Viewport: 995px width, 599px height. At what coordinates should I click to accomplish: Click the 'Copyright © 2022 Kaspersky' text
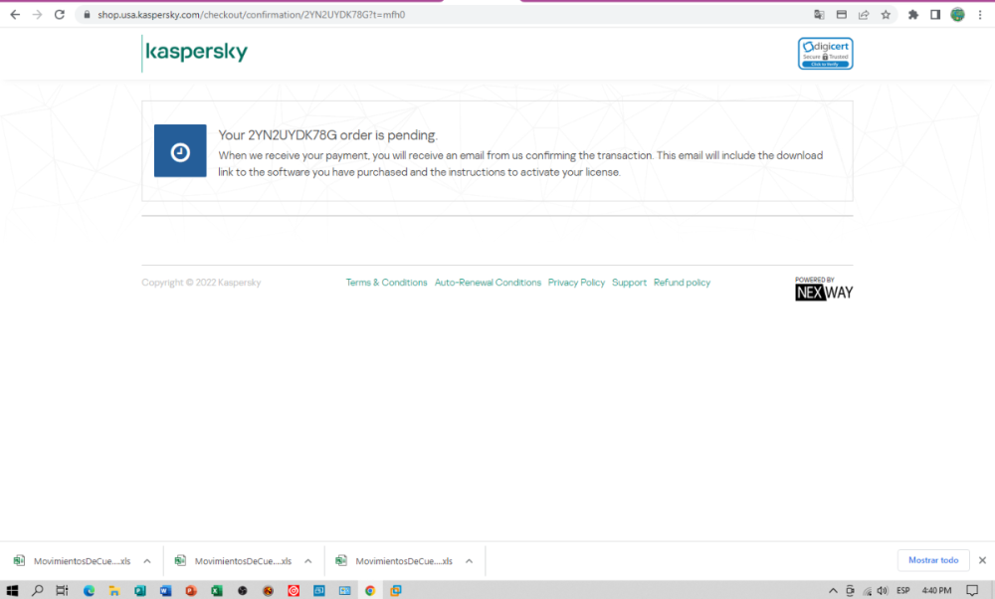pos(201,283)
